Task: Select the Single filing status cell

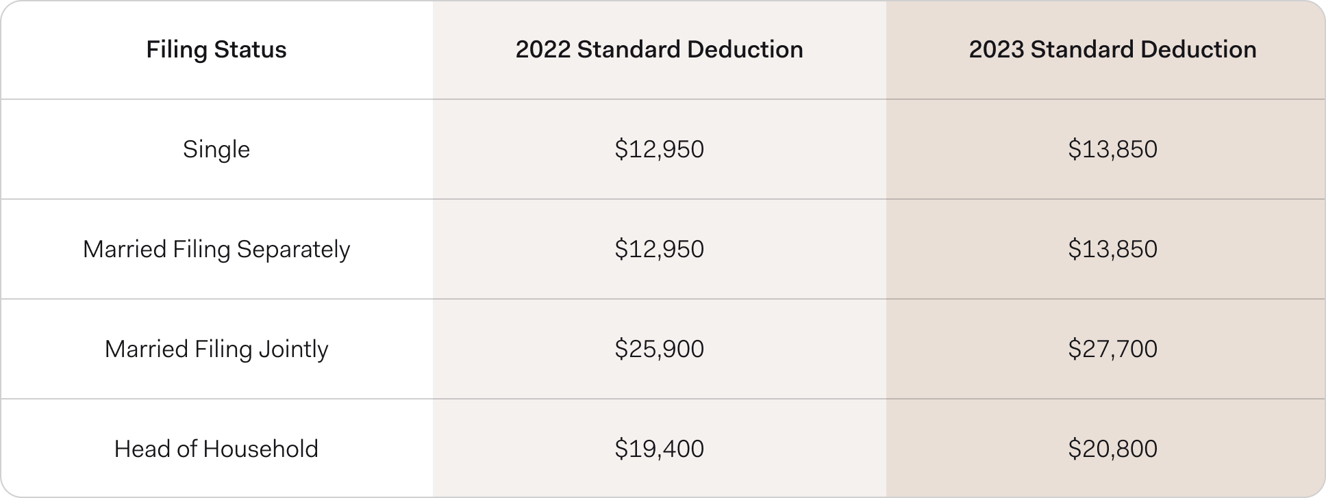Action: pyautogui.click(x=216, y=149)
